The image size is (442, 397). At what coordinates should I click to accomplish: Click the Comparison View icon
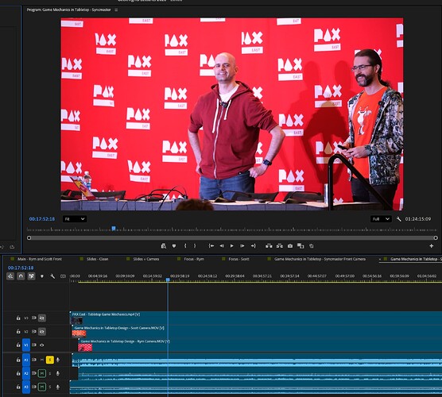pyautogui.click(x=300, y=246)
